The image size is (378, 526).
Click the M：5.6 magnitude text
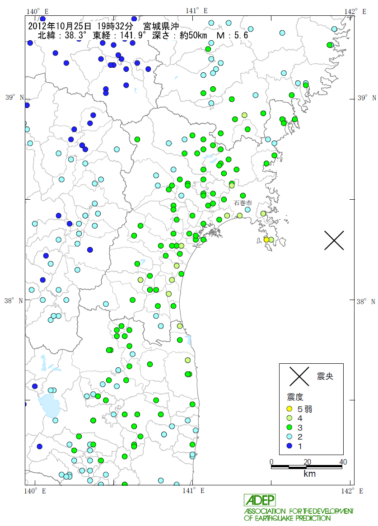(x=232, y=35)
